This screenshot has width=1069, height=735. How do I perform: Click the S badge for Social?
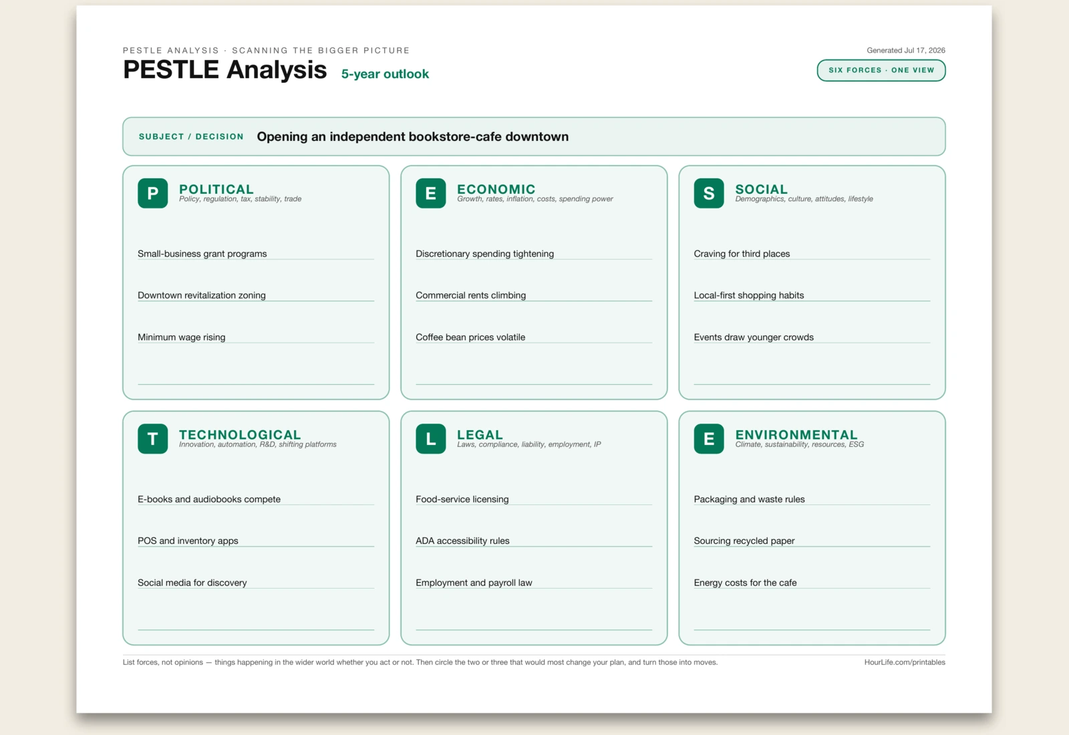click(709, 193)
